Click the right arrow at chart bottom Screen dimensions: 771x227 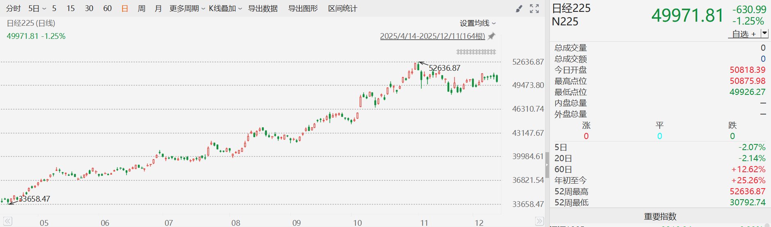[x=539, y=221]
